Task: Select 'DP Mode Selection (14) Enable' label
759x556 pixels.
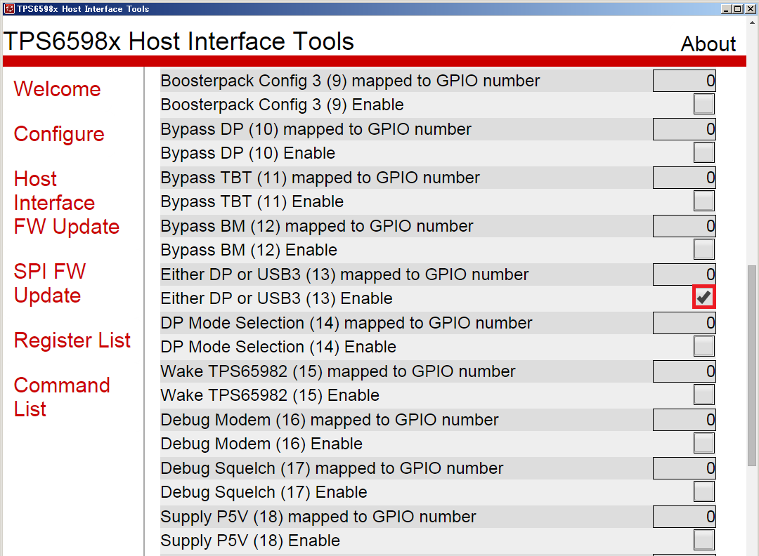Action: click(278, 347)
